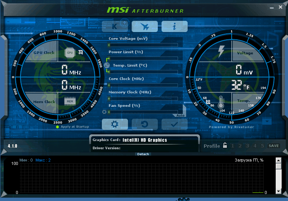Open the Kombustor K button
Viewport: 288px width, 201px height.
pyautogui.click(x=115, y=26)
